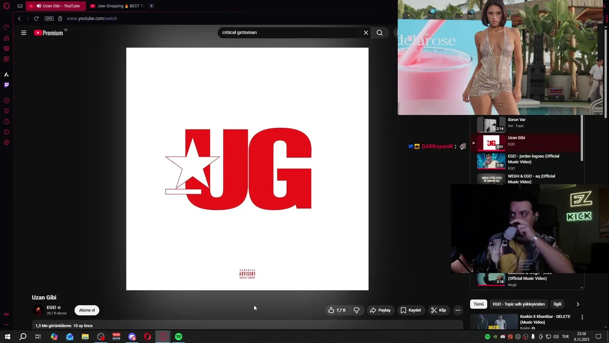Open the notification center icon

pos(599,337)
